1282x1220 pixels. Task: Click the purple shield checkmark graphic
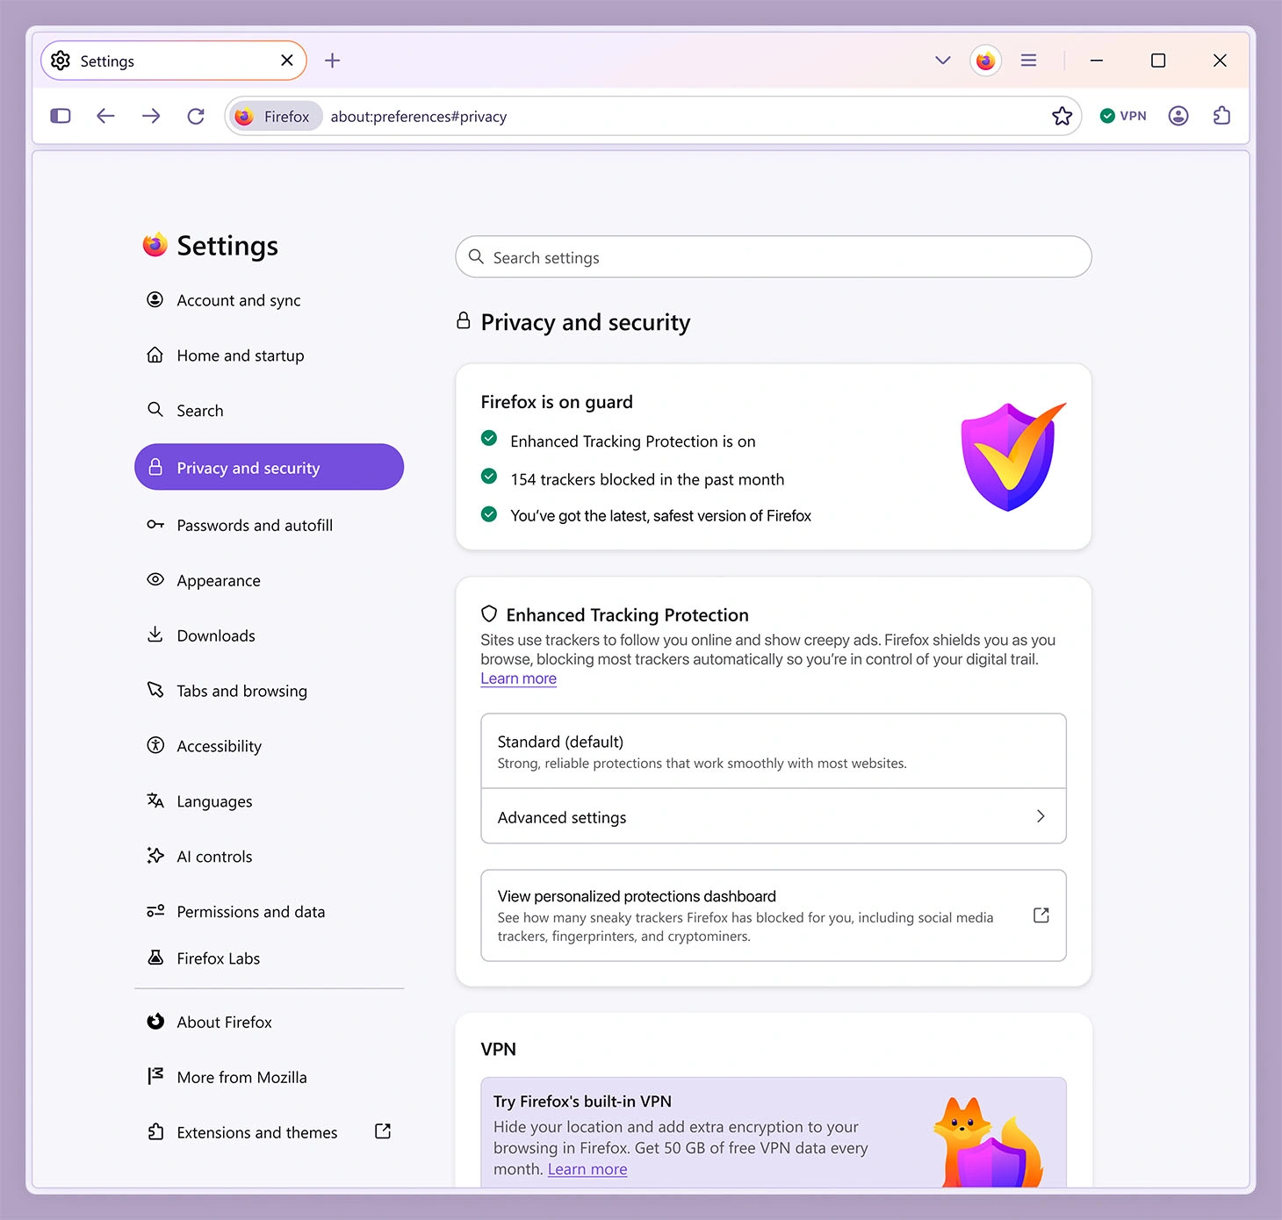[x=1012, y=456]
